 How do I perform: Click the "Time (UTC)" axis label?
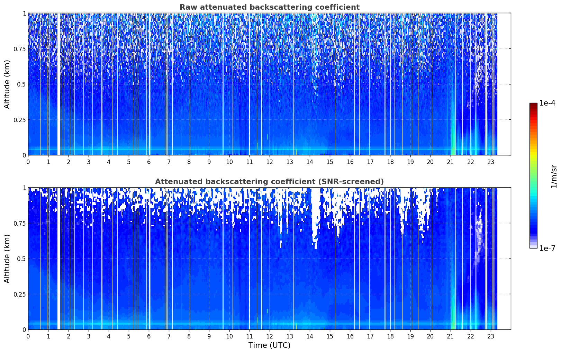point(269,345)
